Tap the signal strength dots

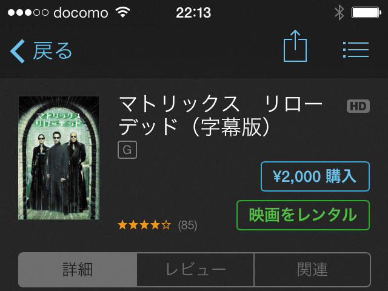pos(28,12)
